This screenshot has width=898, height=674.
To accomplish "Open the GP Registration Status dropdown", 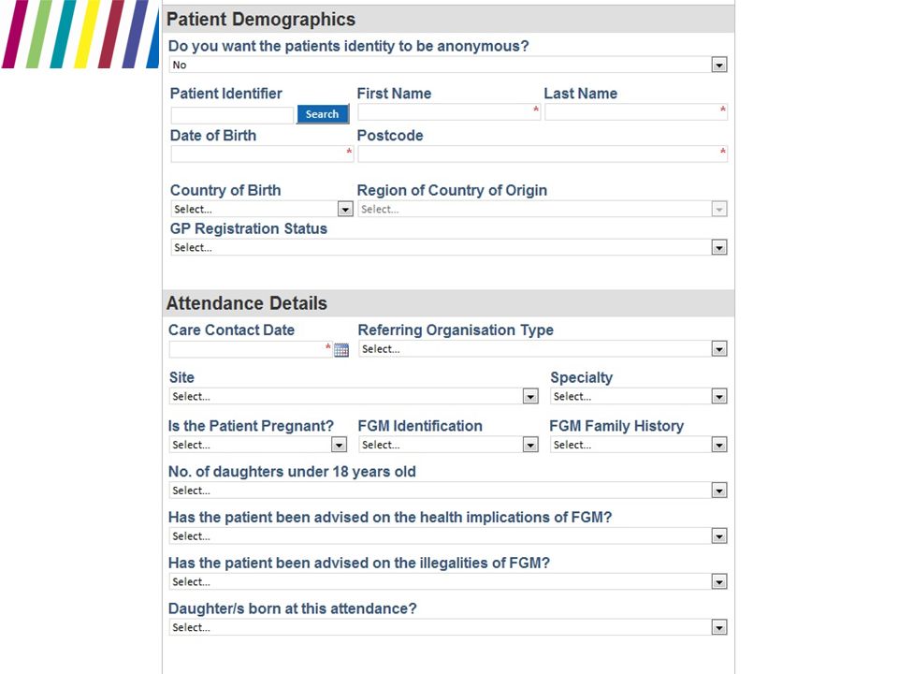I will click(449, 247).
